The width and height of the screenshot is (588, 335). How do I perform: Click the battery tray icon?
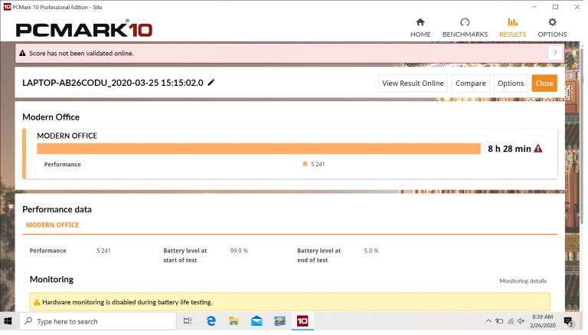(x=499, y=321)
